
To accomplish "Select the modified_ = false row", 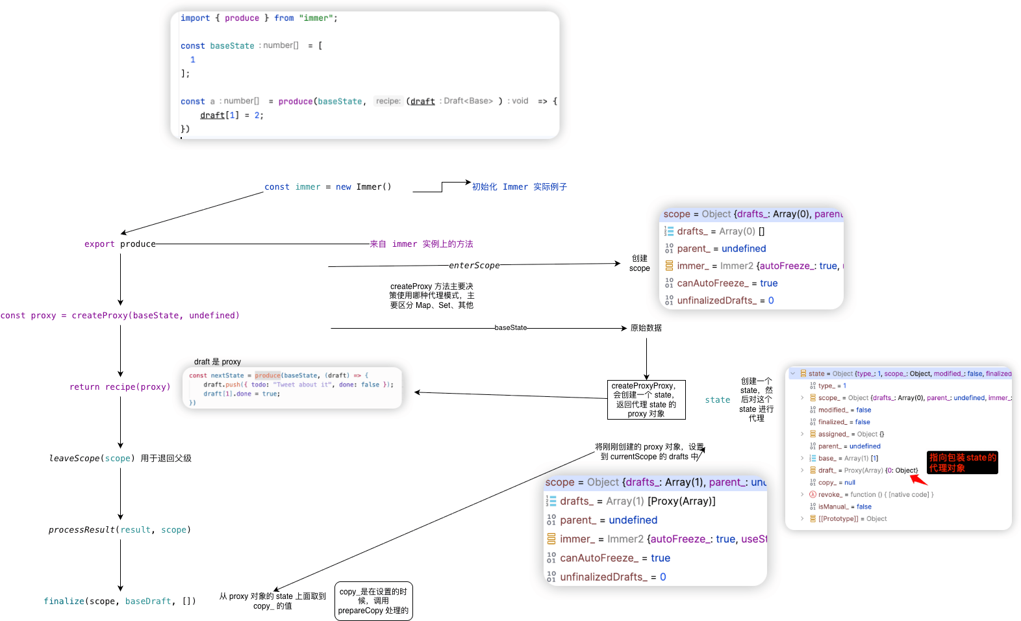I will coord(844,410).
